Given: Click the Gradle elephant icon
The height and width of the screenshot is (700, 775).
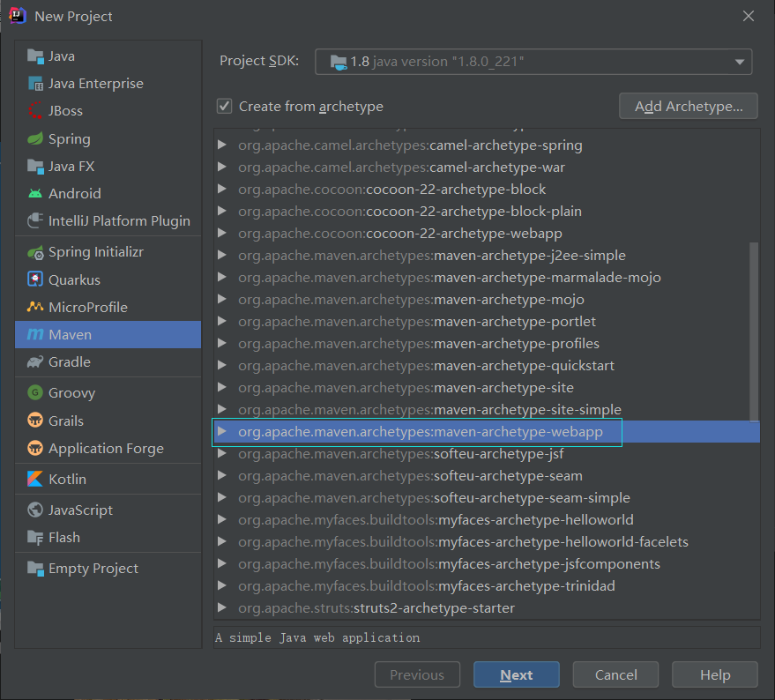Looking at the screenshot, I should 35,361.
